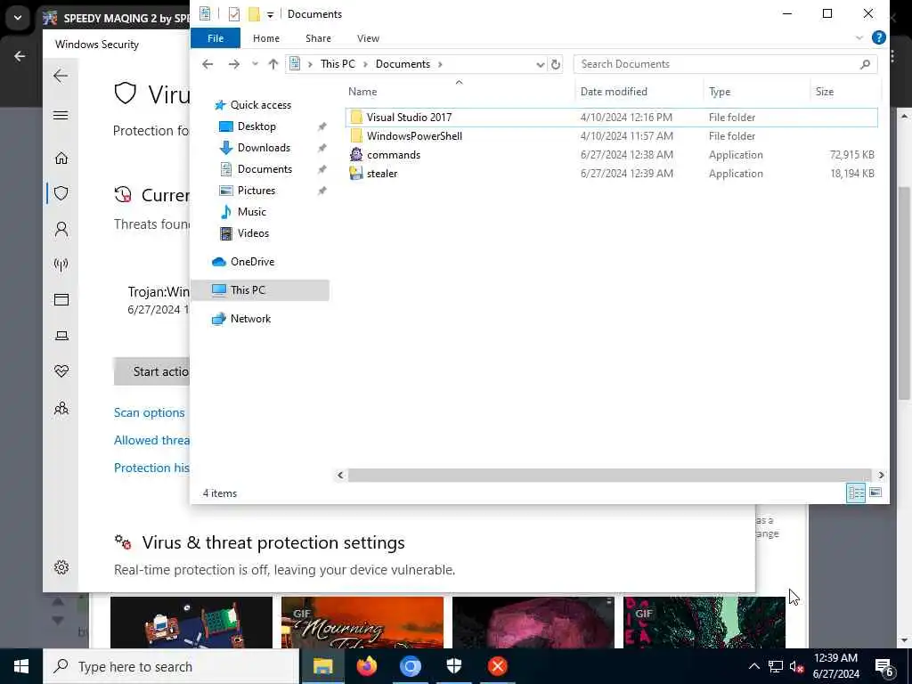Open the Allowed threats link
This screenshot has height=684, width=912.
click(151, 440)
